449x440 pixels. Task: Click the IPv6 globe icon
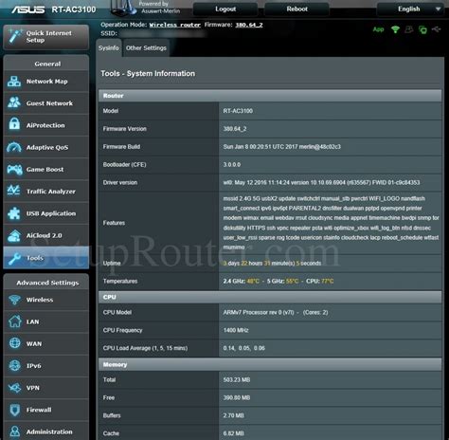point(14,365)
